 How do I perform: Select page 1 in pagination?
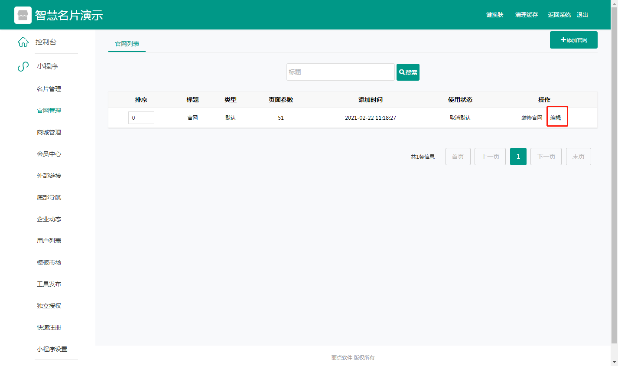(518, 157)
